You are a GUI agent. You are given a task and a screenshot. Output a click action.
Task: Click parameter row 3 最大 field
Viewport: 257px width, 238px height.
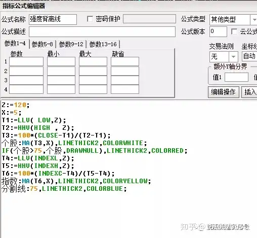pos(93,80)
